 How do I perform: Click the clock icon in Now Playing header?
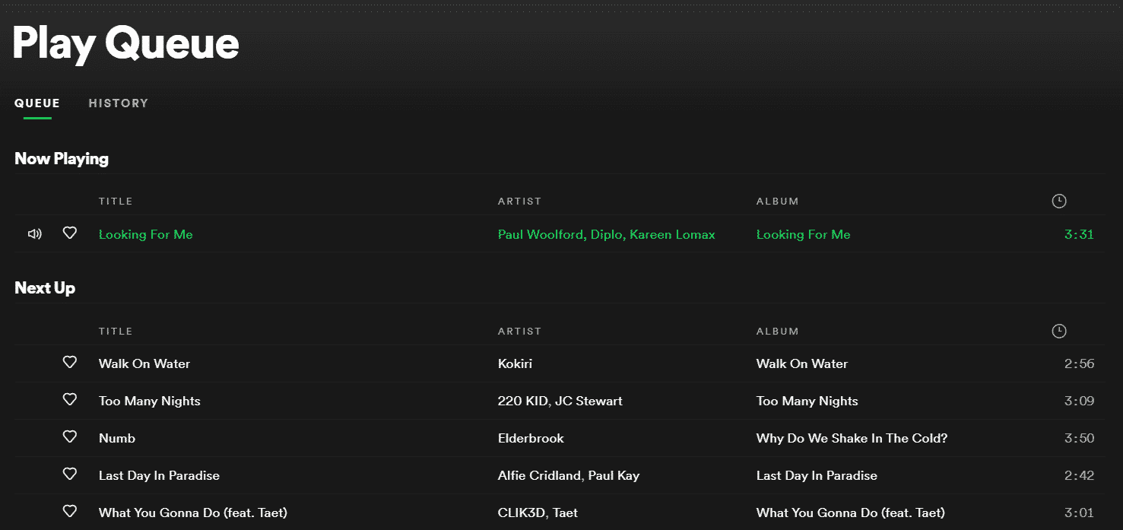pos(1059,201)
